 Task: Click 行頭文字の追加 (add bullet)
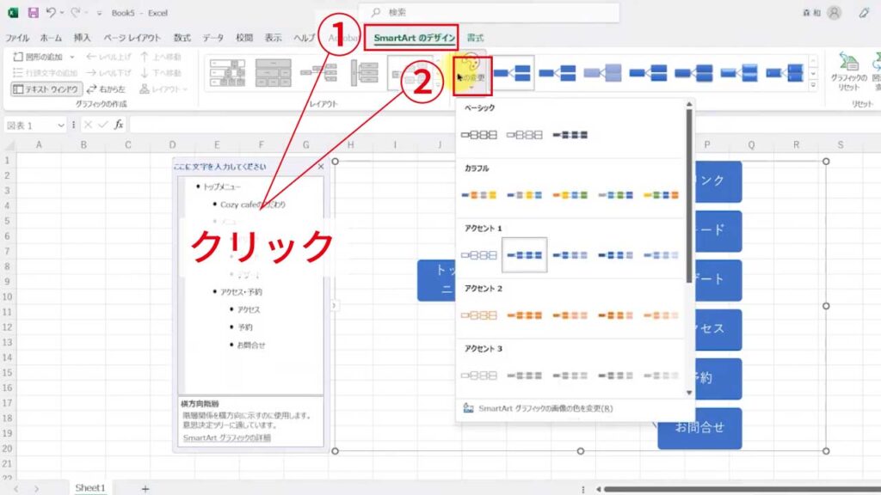pyautogui.click(x=45, y=73)
